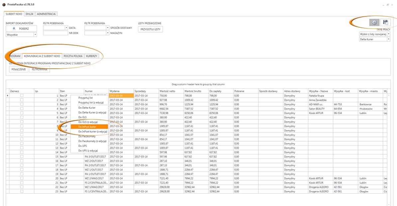
Task: Click the Numer column header
Action: (x=96, y=91)
